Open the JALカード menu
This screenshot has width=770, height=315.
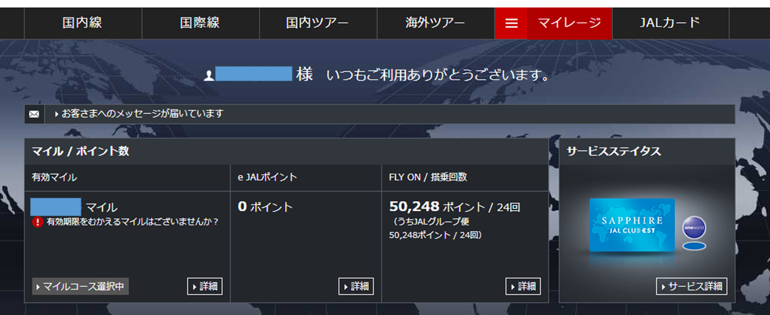pyautogui.click(x=670, y=23)
